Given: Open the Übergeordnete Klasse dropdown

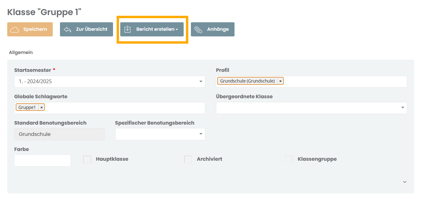Looking at the screenshot, I should (x=311, y=108).
